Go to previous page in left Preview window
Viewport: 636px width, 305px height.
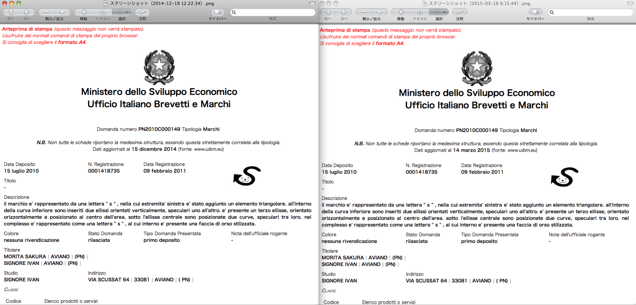click(11, 12)
